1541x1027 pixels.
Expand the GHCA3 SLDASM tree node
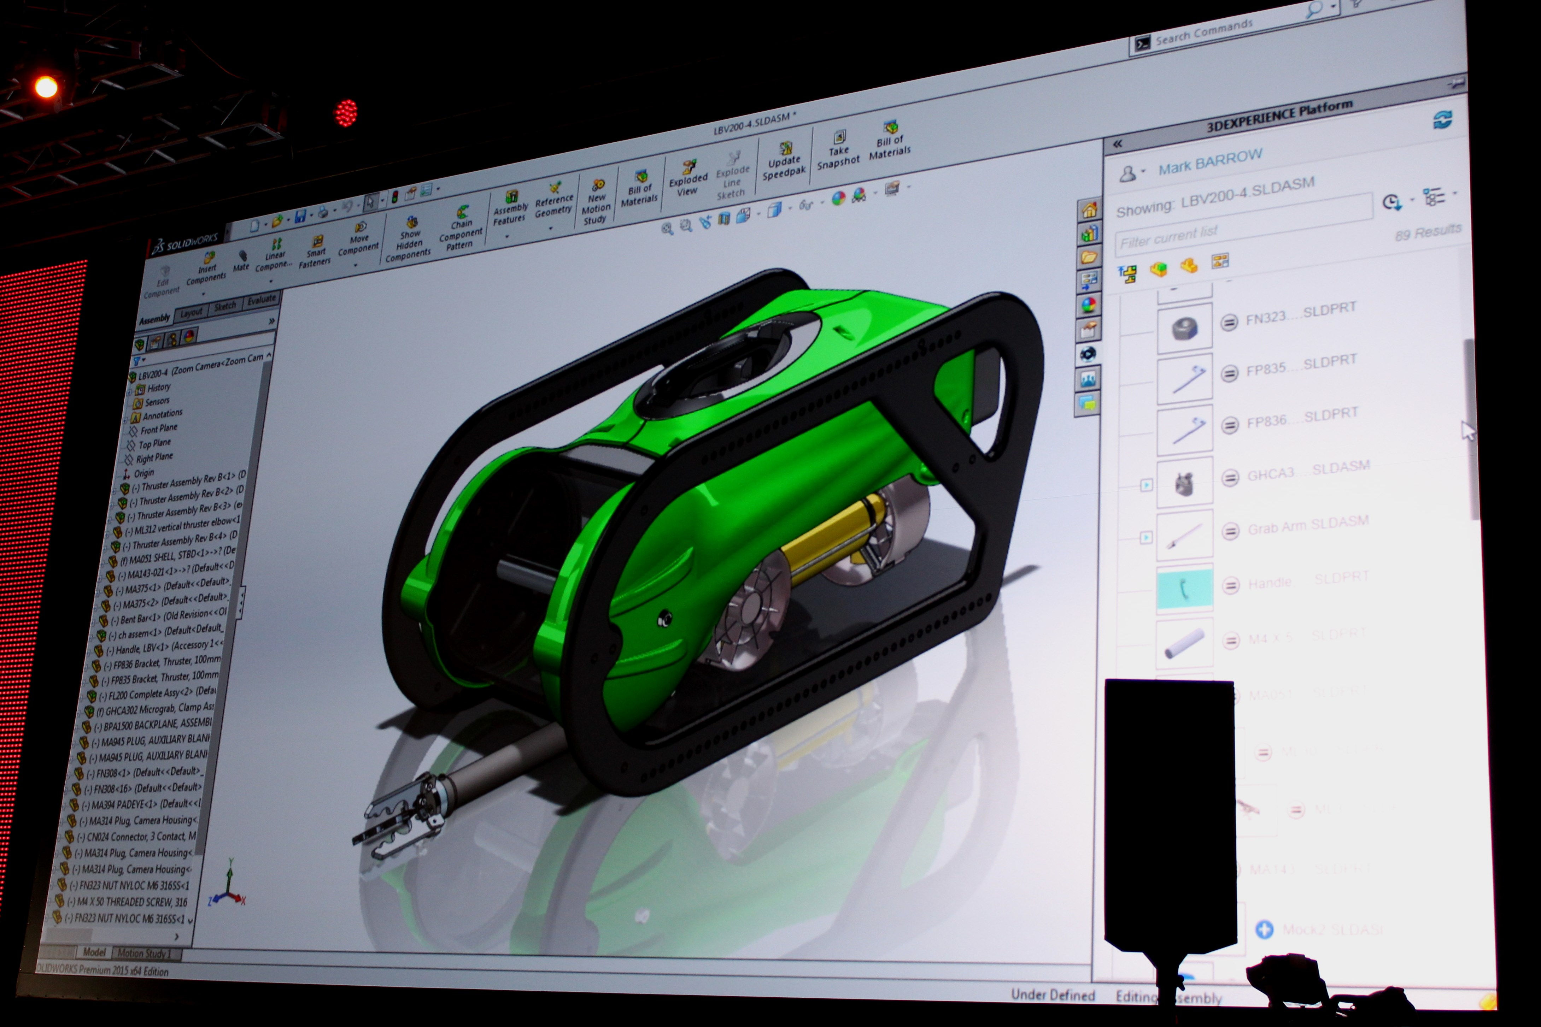pos(1146,485)
